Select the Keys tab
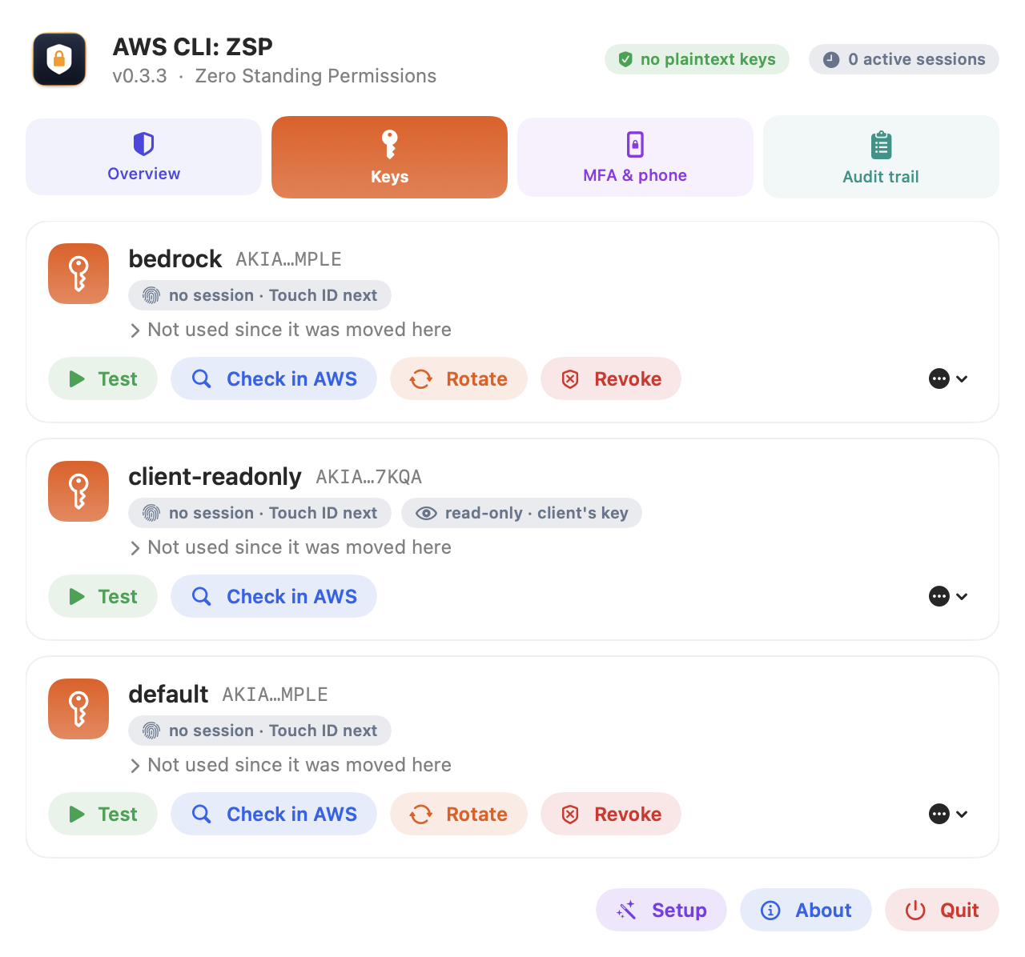 pyautogui.click(x=390, y=157)
